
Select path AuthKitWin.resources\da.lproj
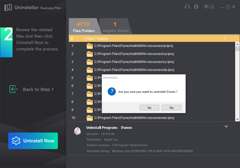pos(134,70)
